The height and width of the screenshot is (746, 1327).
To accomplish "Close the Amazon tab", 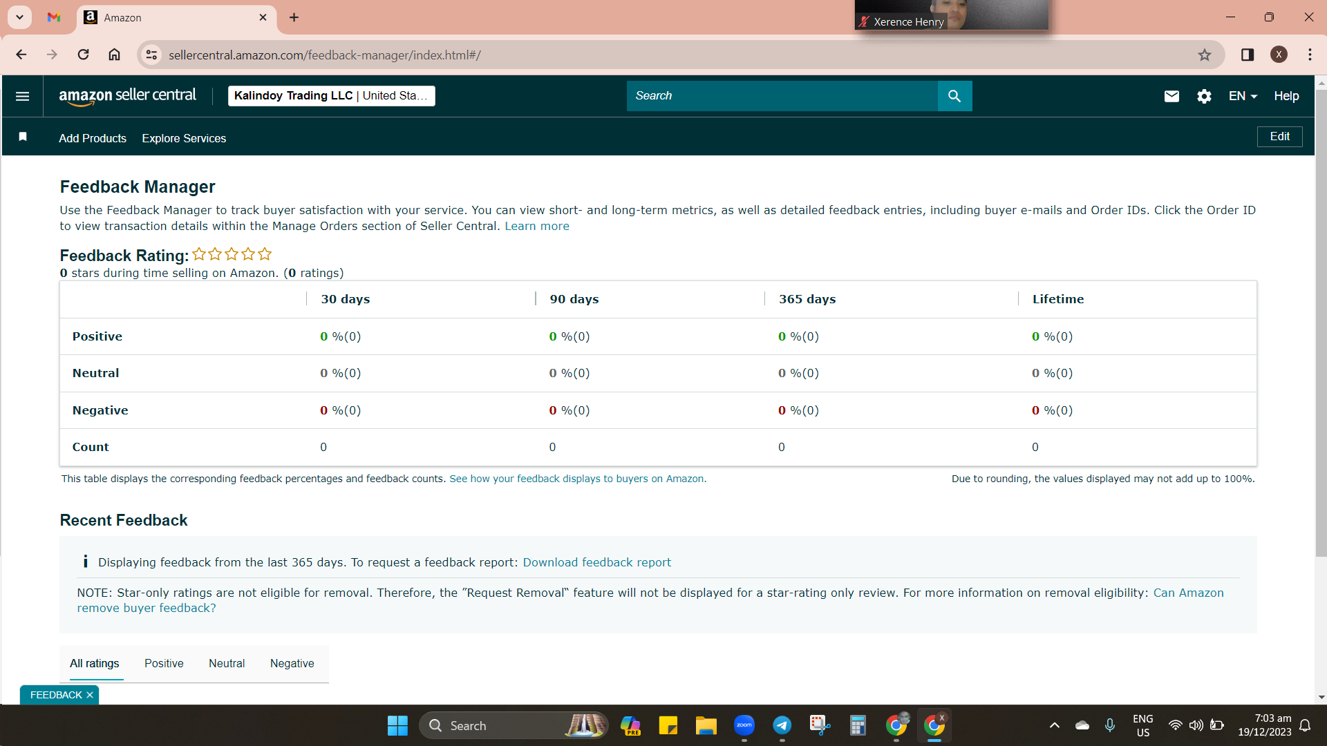I will coord(263,17).
